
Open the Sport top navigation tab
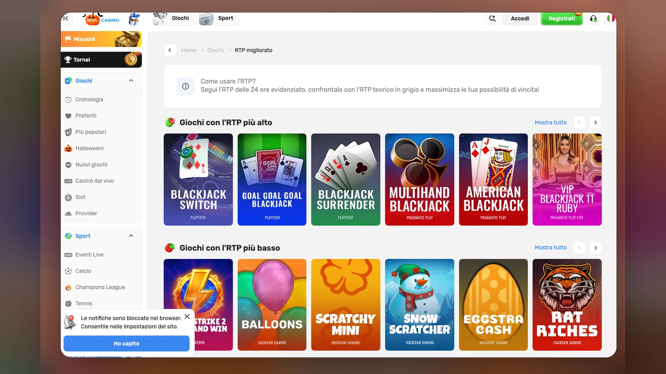219,19
